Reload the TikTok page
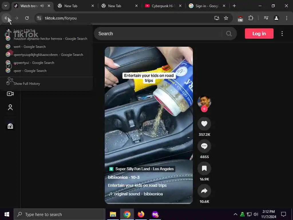 coord(27,18)
